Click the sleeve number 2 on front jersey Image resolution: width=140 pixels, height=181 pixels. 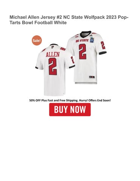pos(103,45)
